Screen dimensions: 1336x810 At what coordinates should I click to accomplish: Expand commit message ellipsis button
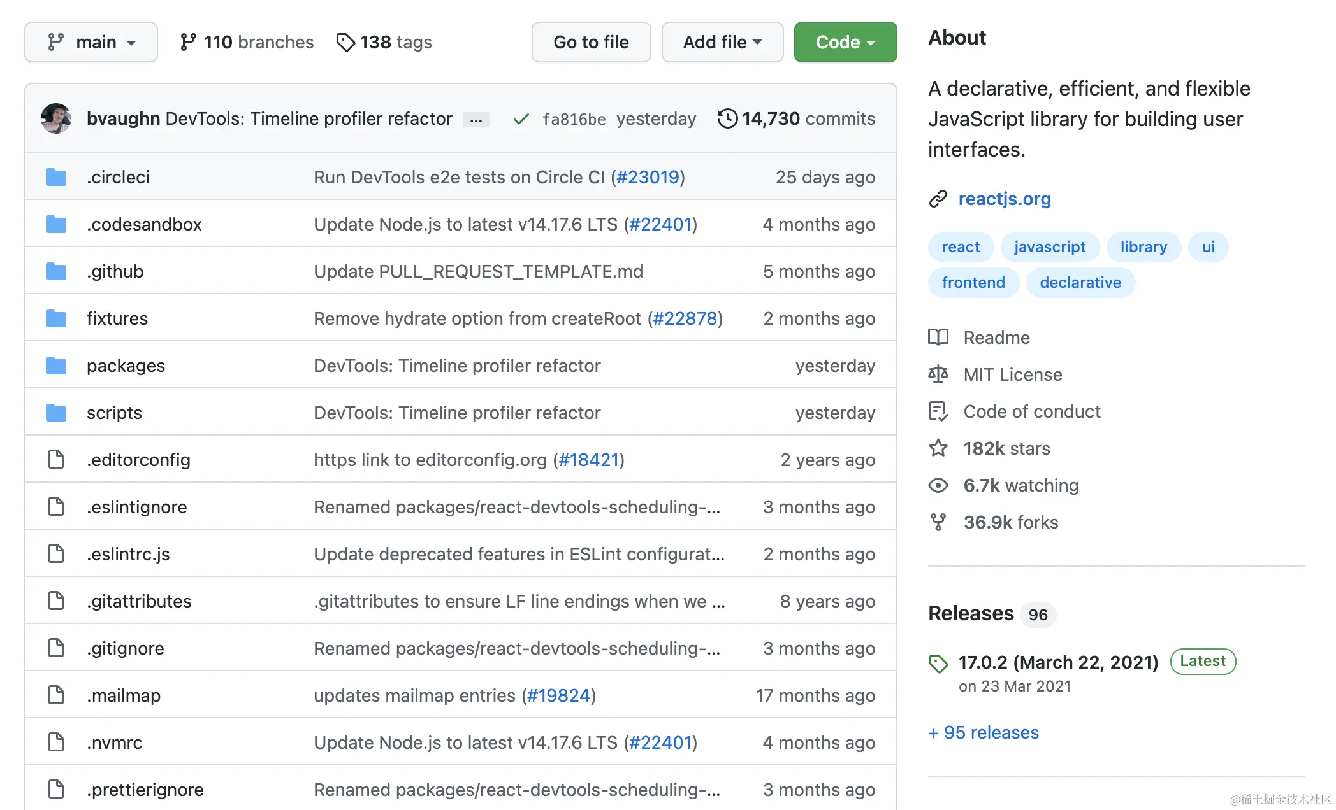476,120
